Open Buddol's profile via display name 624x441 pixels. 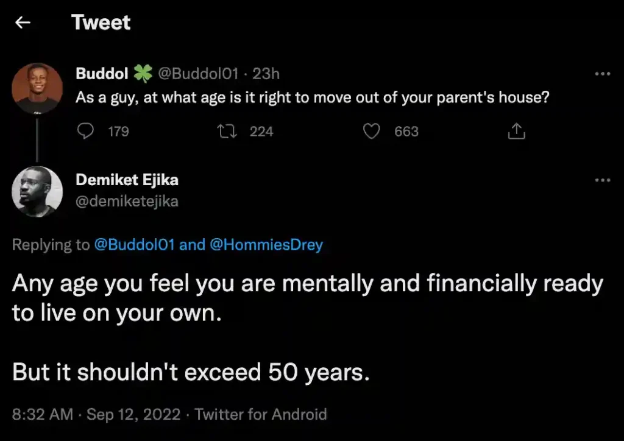[102, 74]
